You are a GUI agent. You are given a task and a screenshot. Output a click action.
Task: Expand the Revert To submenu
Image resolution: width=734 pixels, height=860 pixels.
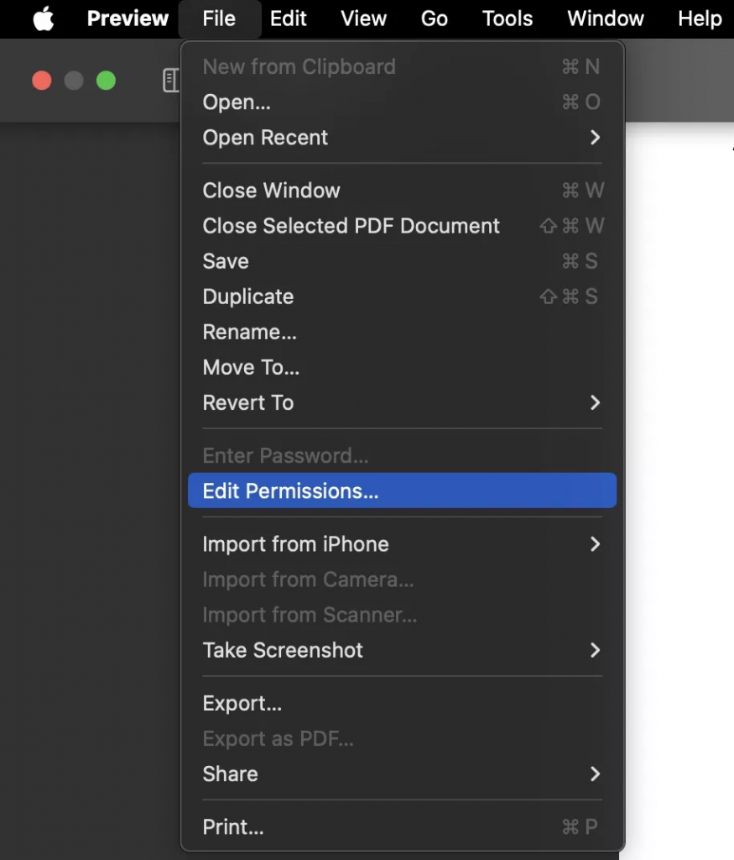click(x=247, y=402)
